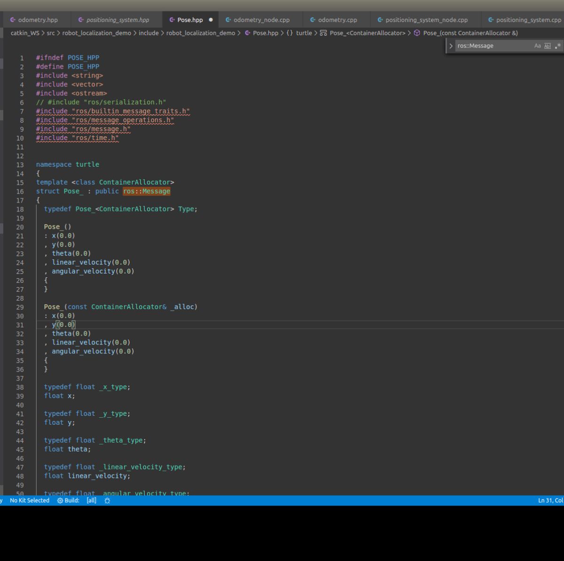This screenshot has height=561, width=564.
Task: Open catkin_WS breadcrumb
Action: pos(25,33)
